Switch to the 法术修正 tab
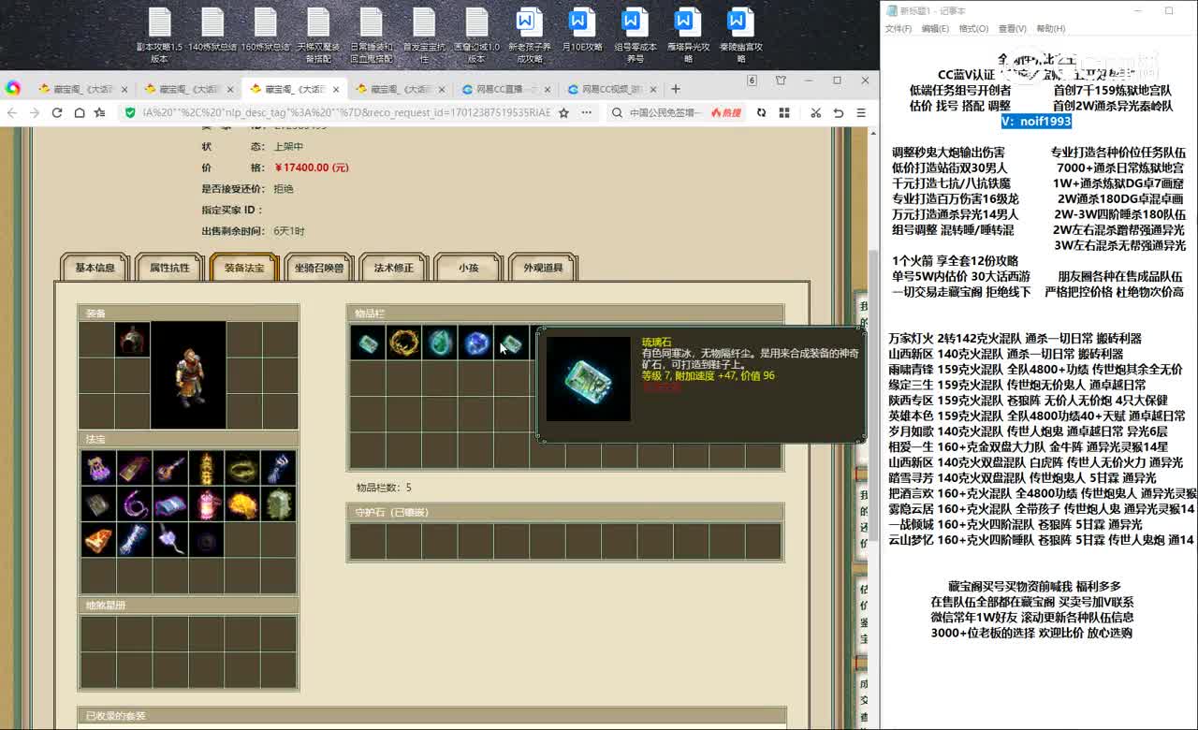1198x730 pixels. click(394, 268)
